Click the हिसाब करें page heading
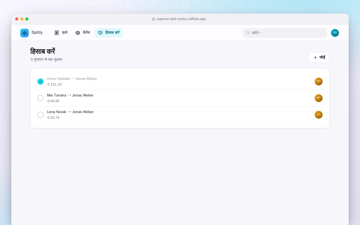Screen dimensions: 360x225 tap(43, 51)
